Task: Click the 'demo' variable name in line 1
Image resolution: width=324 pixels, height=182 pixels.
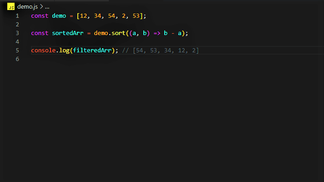Action: coord(59,16)
